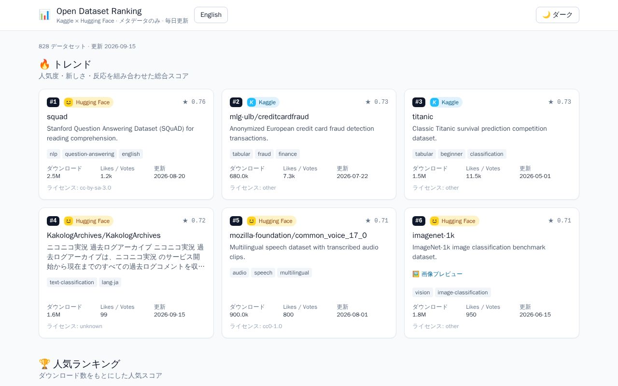This screenshot has width=618, height=386.
Task: Open the titanic dataset title
Action: point(422,117)
